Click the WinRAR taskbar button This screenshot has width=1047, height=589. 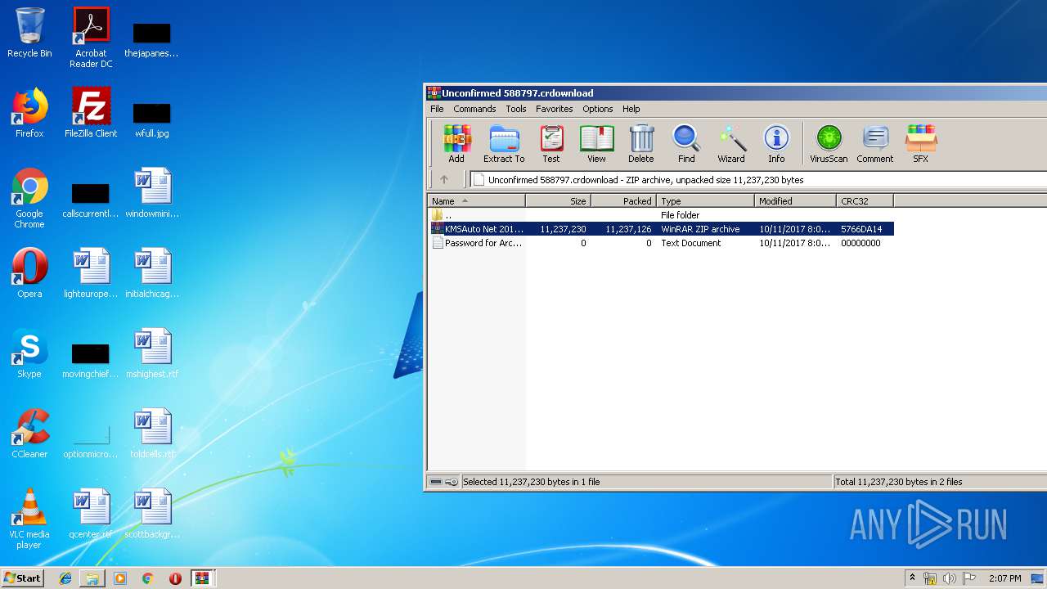click(203, 578)
